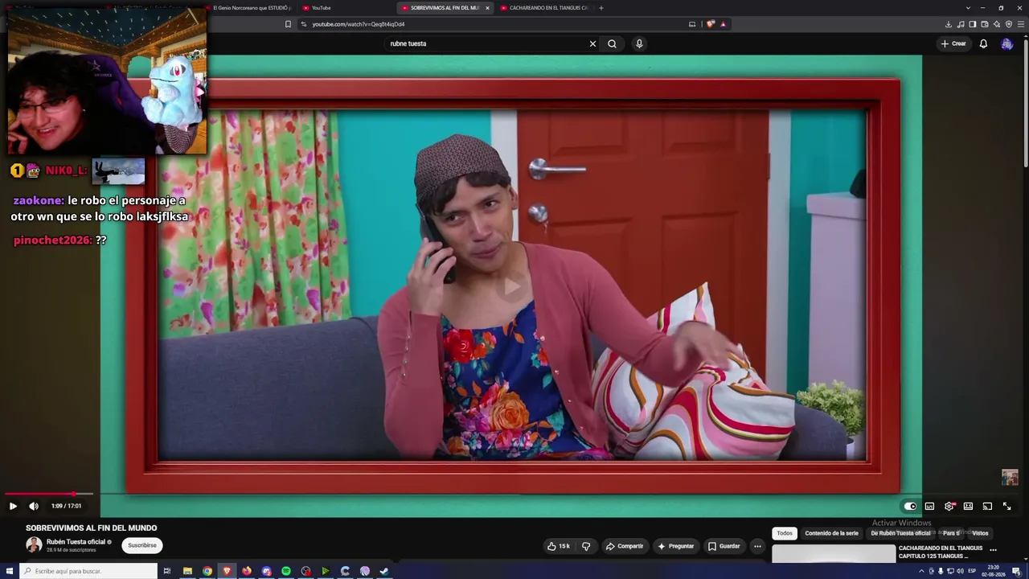Open the Windows Start menu
This screenshot has height=579, width=1029.
10,571
